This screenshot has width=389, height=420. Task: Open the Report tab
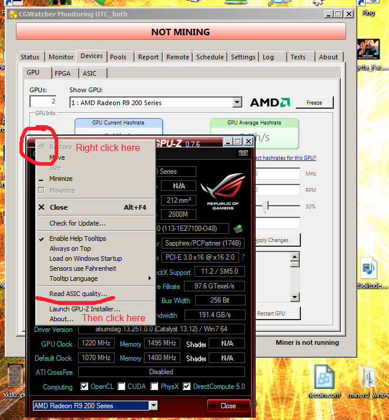click(x=149, y=57)
